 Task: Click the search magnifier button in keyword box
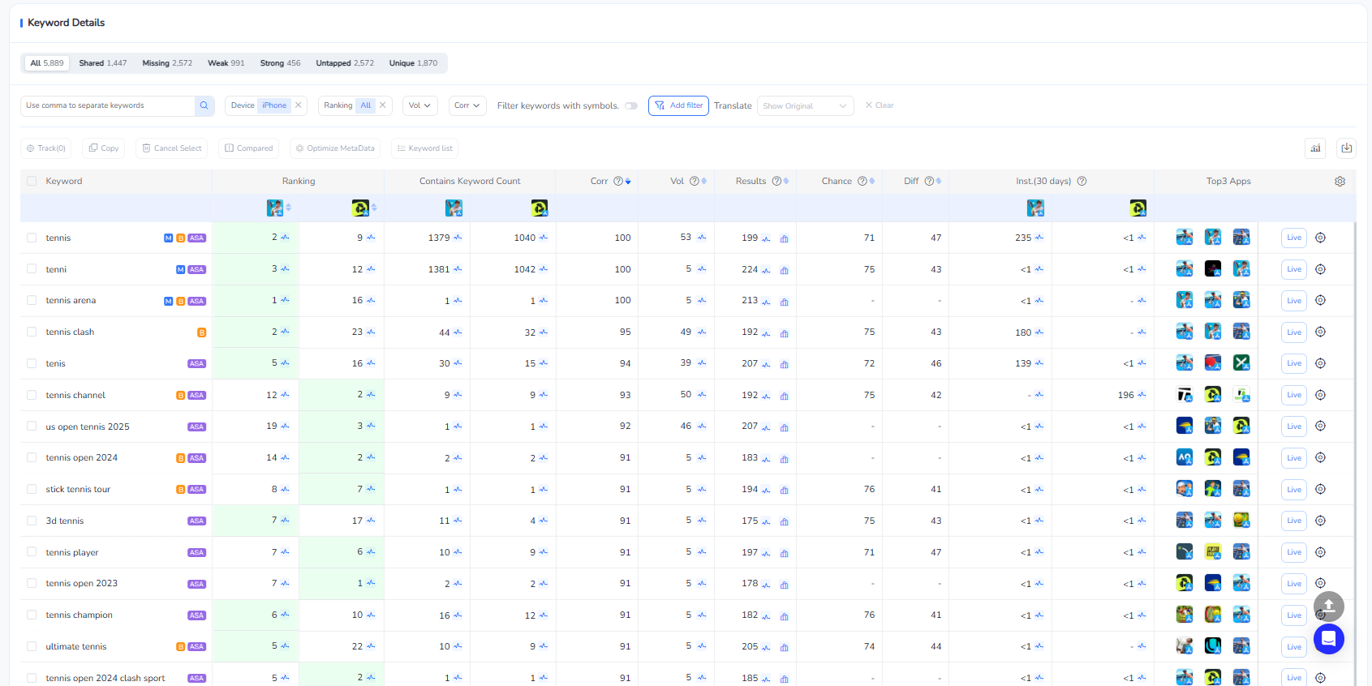tap(204, 105)
